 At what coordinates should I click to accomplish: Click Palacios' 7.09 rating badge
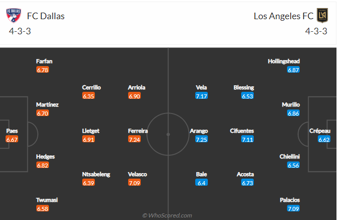[294, 209]
